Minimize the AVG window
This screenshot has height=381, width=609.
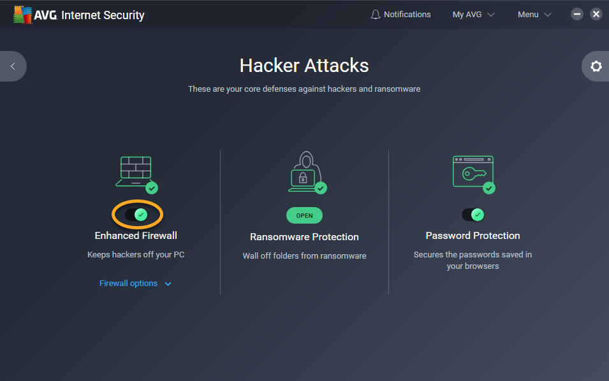(x=576, y=15)
